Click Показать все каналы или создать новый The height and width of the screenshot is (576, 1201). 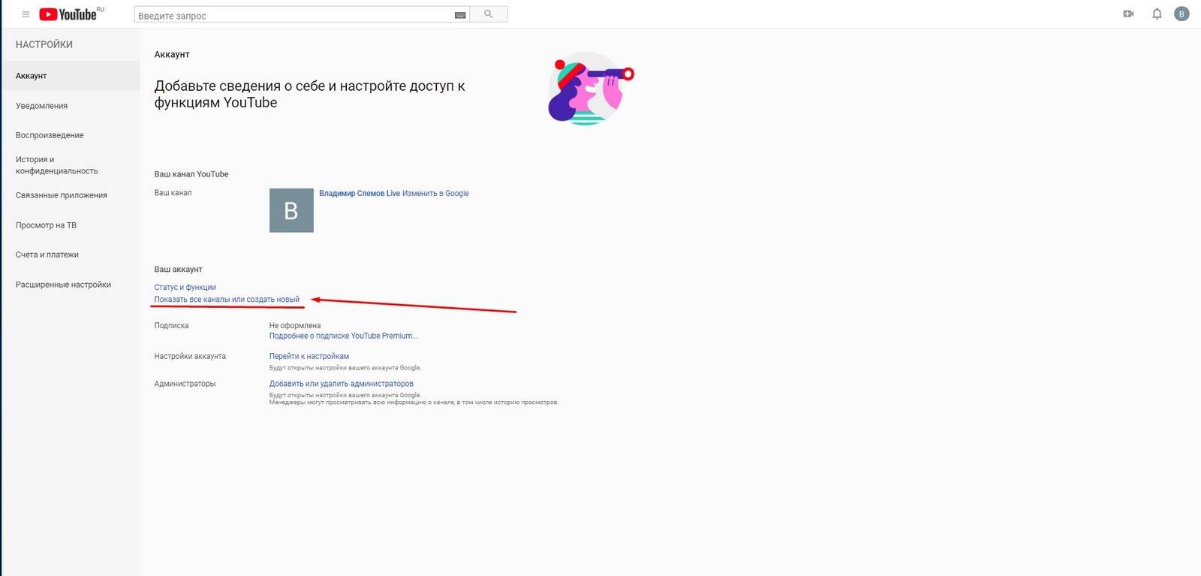(227, 300)
